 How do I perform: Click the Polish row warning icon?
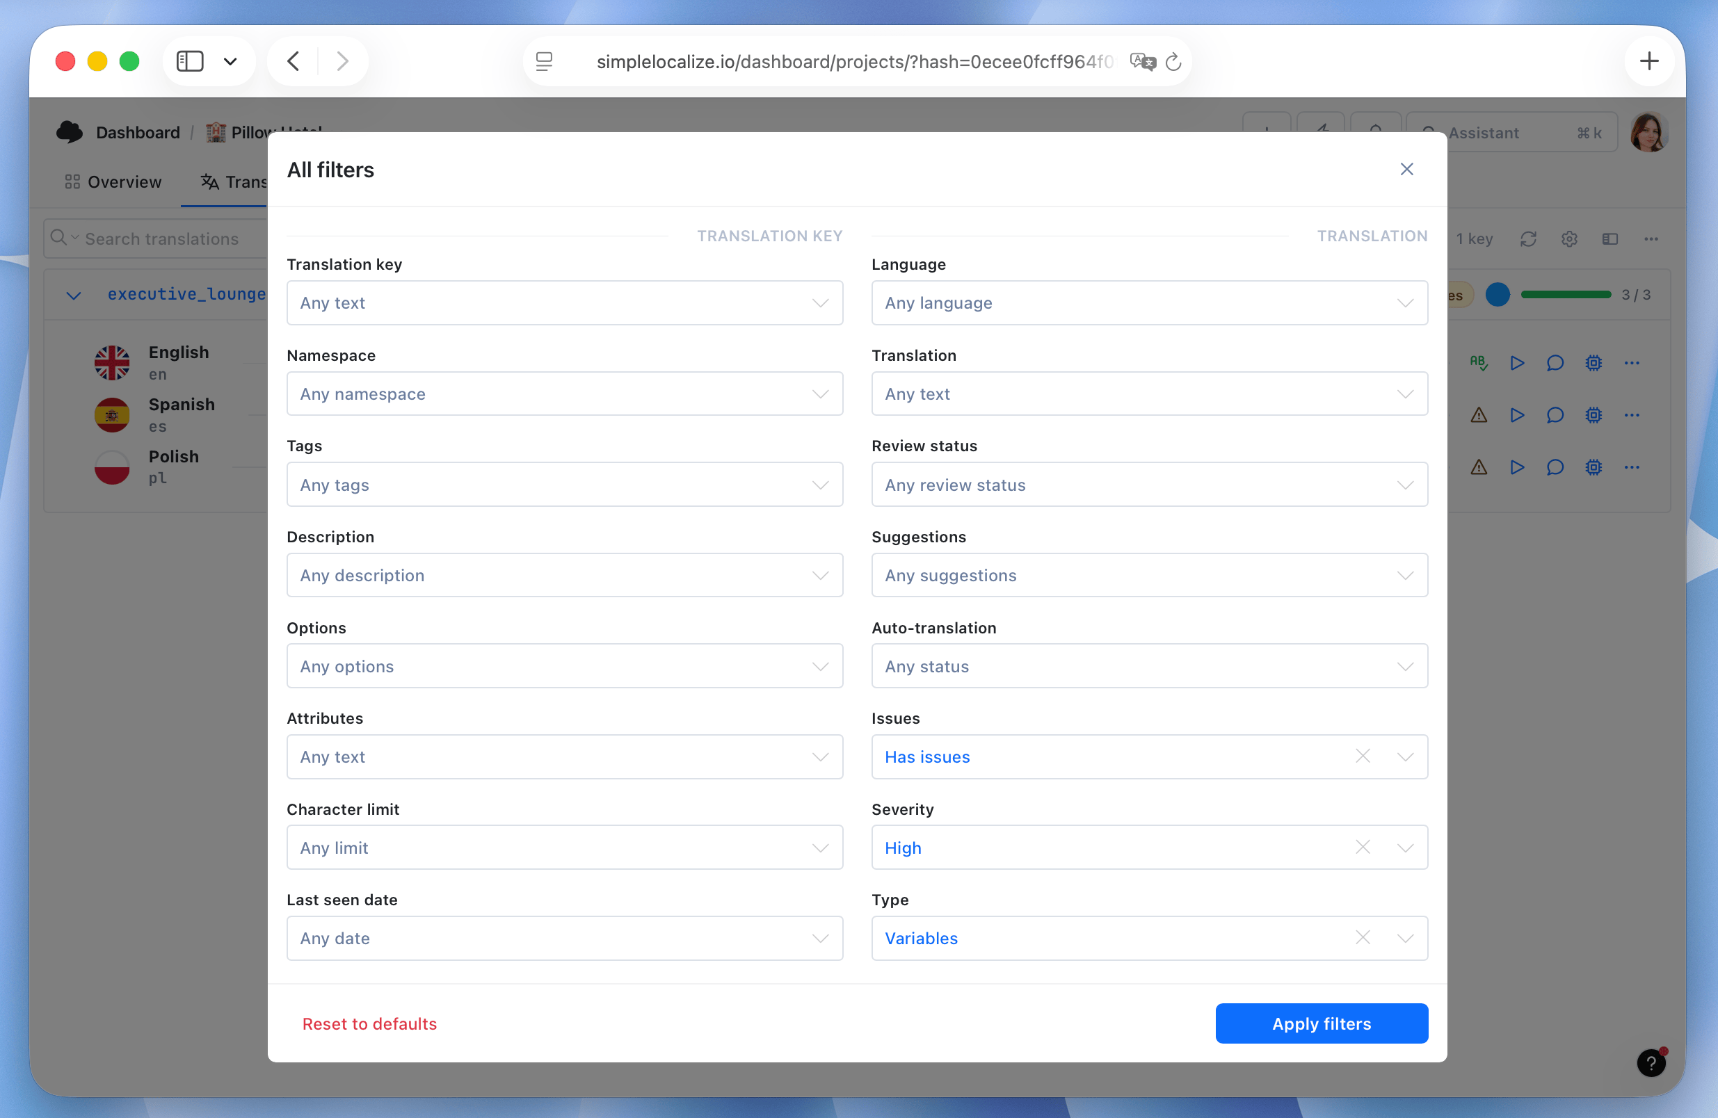[x=1478, y=467]
